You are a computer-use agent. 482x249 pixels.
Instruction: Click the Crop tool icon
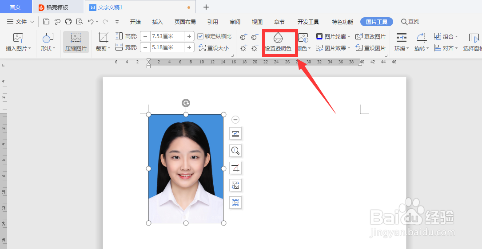(103, 38)
